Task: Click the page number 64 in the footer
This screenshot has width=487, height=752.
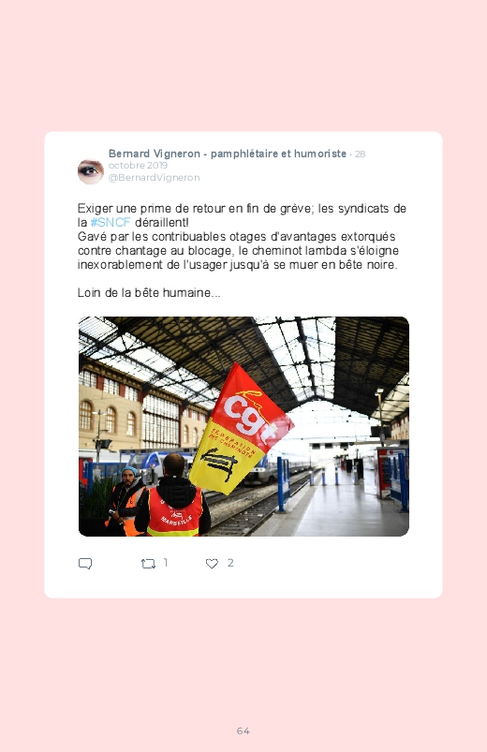Action: point(243,730)
